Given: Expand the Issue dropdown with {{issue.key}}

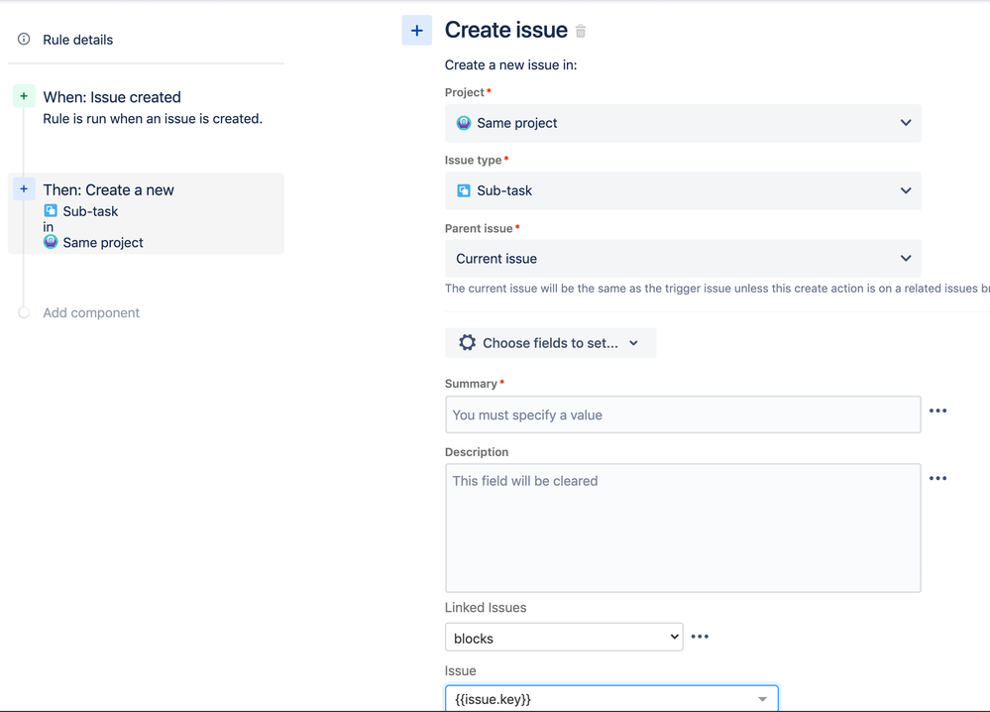Looking at the screenshot, I should [x=762, y=699].
